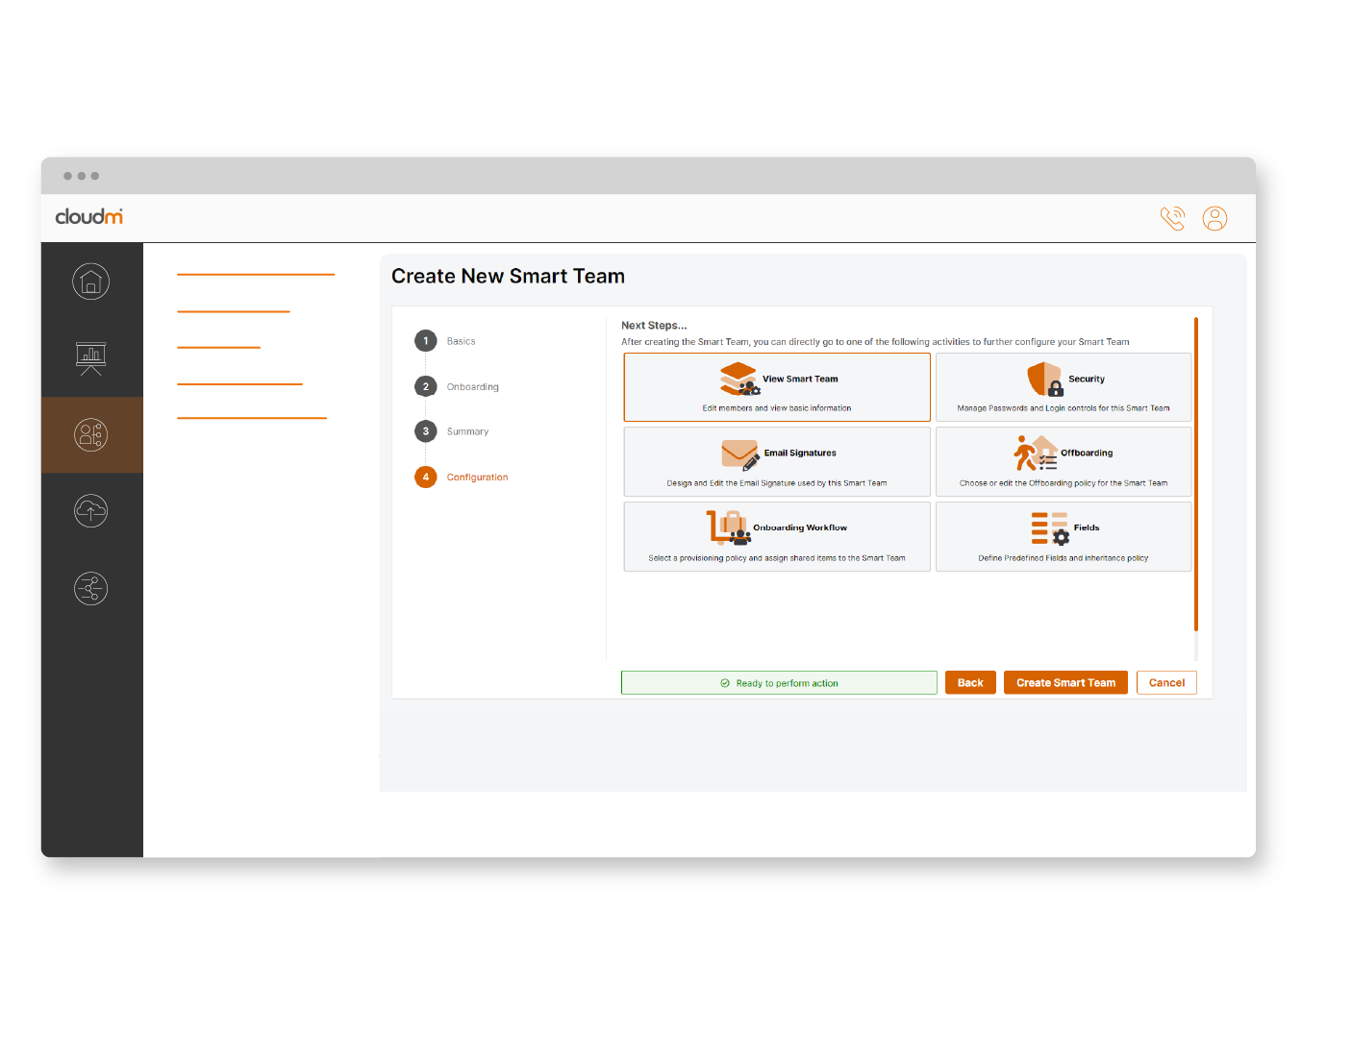Open the user profile icon
The height and width of the screenshot is (1054, 1352).
1214,218
